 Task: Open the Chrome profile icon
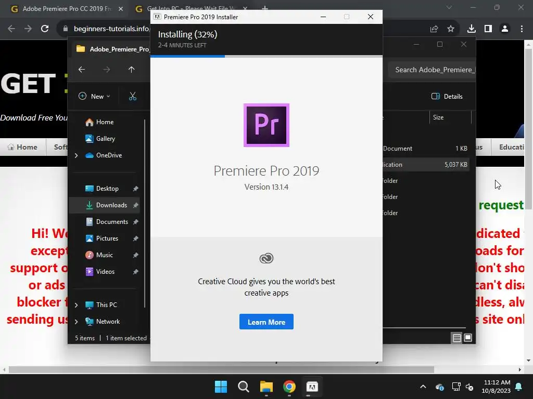coord(505,29)
